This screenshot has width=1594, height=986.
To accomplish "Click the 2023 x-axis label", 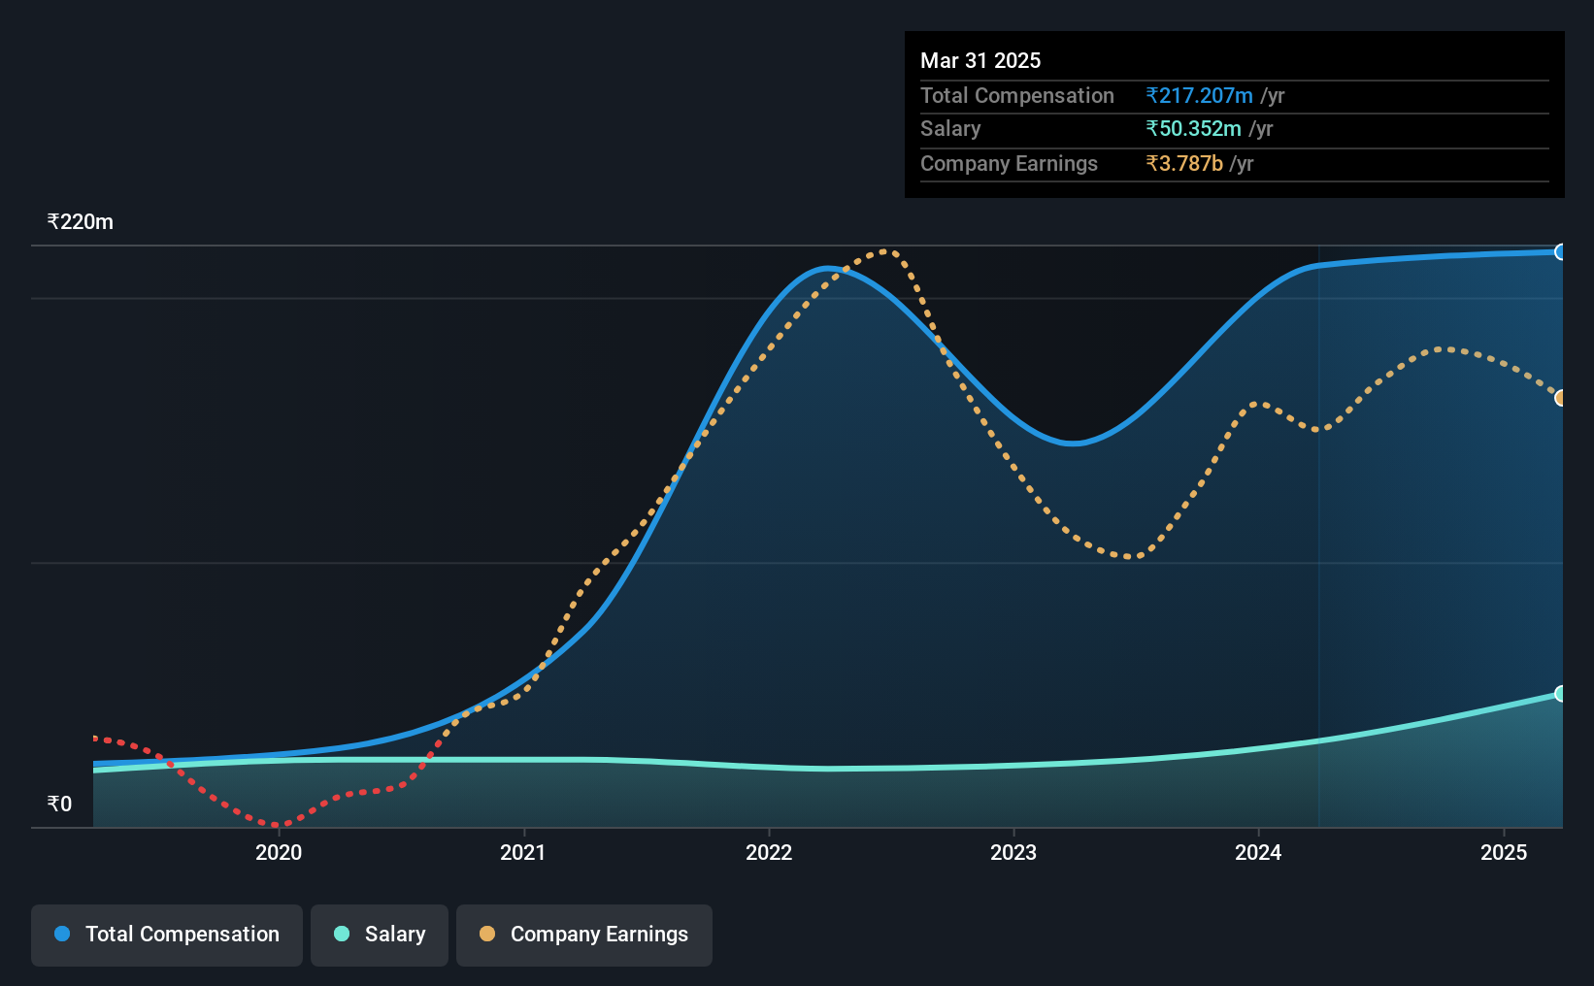I will tap(1013, 852).
